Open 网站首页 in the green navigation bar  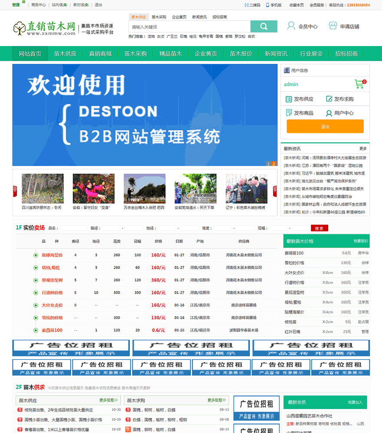[30, 53]
